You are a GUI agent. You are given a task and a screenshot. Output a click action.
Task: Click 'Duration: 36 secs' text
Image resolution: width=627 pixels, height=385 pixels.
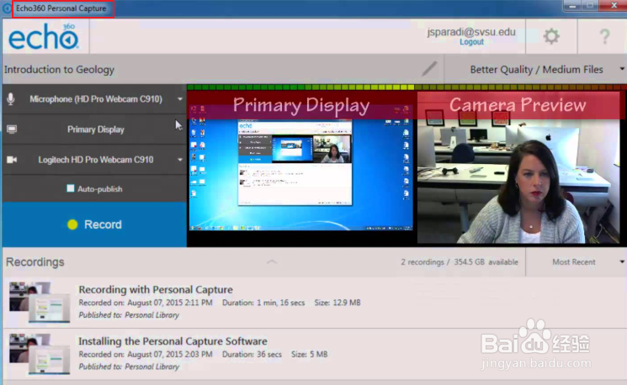252,354
